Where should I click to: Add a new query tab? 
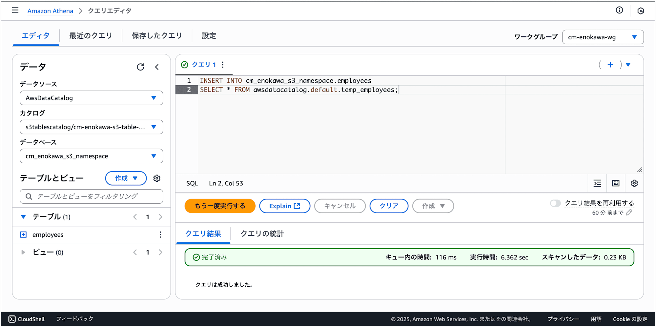610,65
